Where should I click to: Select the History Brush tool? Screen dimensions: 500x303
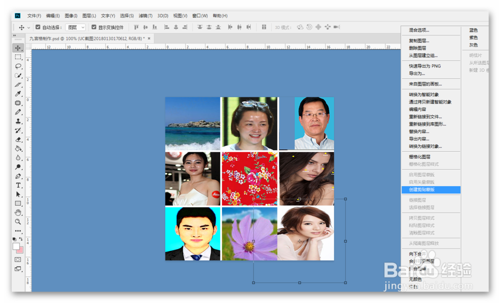[x=18, y=130]
